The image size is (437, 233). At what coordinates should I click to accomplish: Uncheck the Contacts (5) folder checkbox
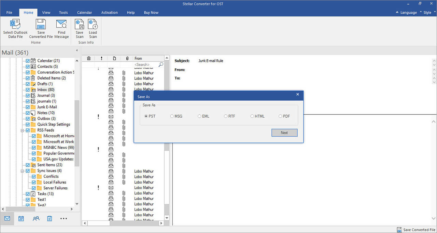28,67
